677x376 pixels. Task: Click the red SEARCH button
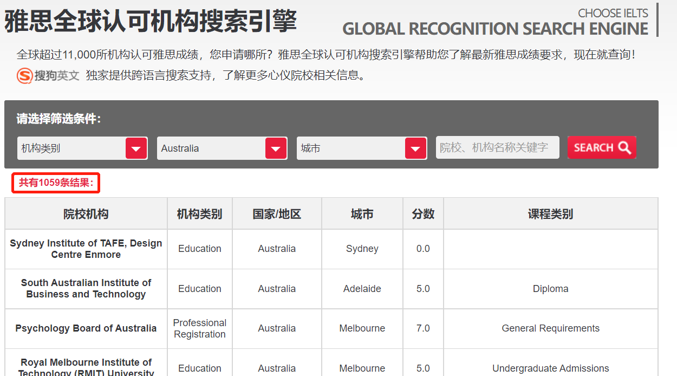[602, 147]
